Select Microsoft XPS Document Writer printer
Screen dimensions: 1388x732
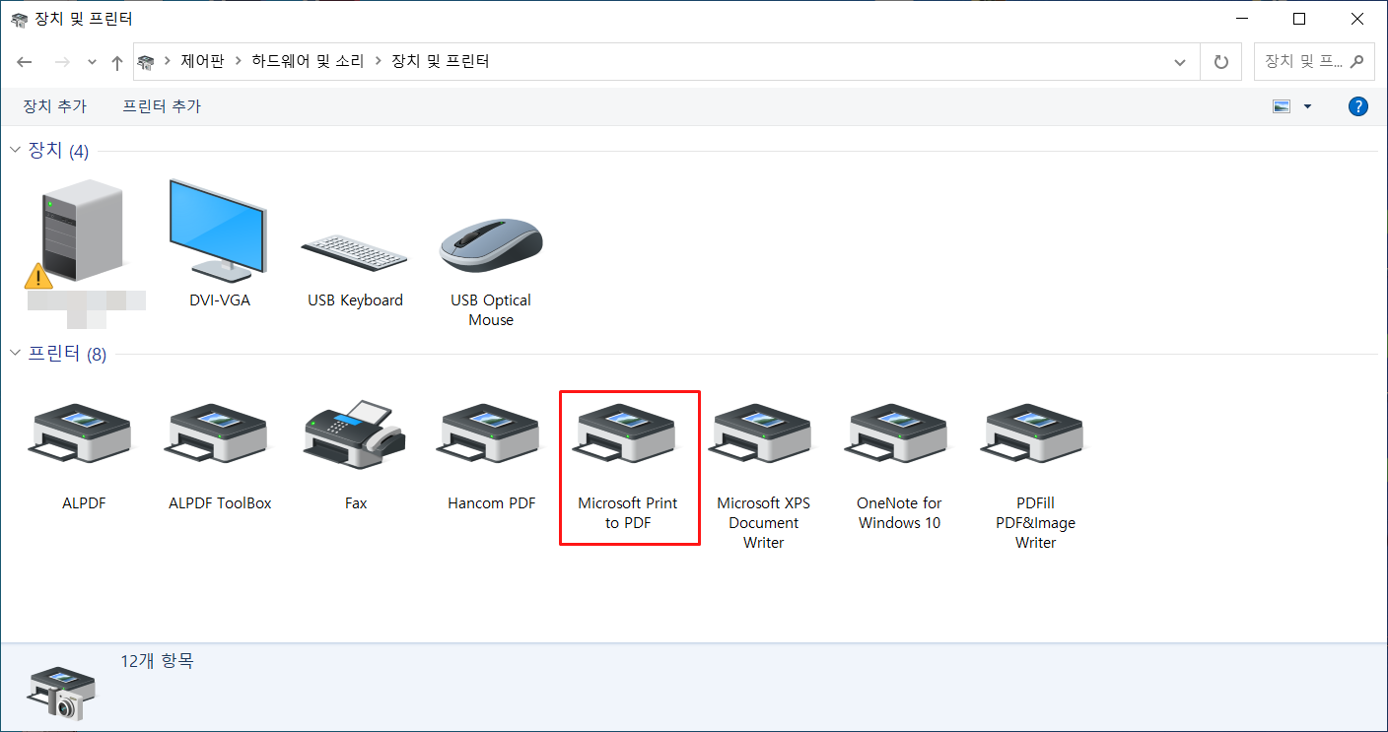(763, 475)
